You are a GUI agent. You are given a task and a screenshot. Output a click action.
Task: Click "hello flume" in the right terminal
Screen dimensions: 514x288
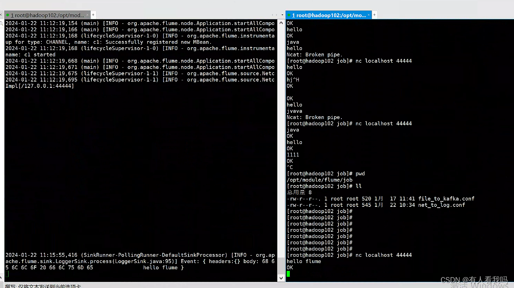pyautogui.click(x=304, y=261)
